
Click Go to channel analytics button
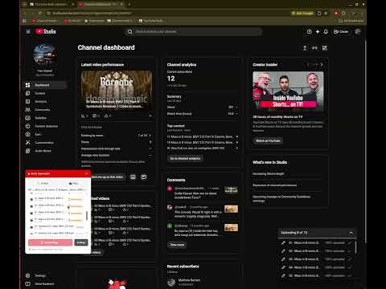(185, 158)
